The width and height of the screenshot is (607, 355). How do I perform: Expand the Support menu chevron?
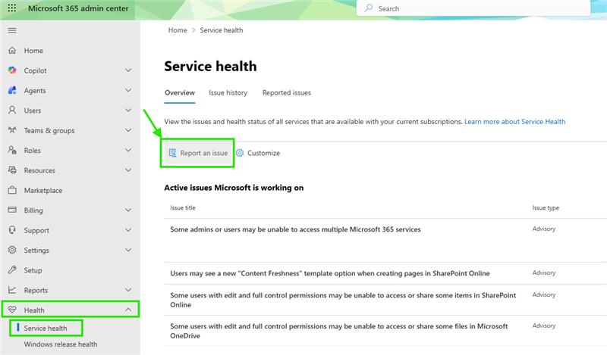click(x=128, y=230)
